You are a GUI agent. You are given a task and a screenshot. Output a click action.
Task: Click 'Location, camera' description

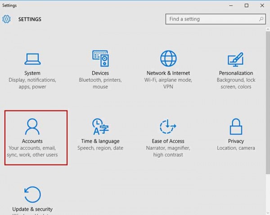(236, 148)
